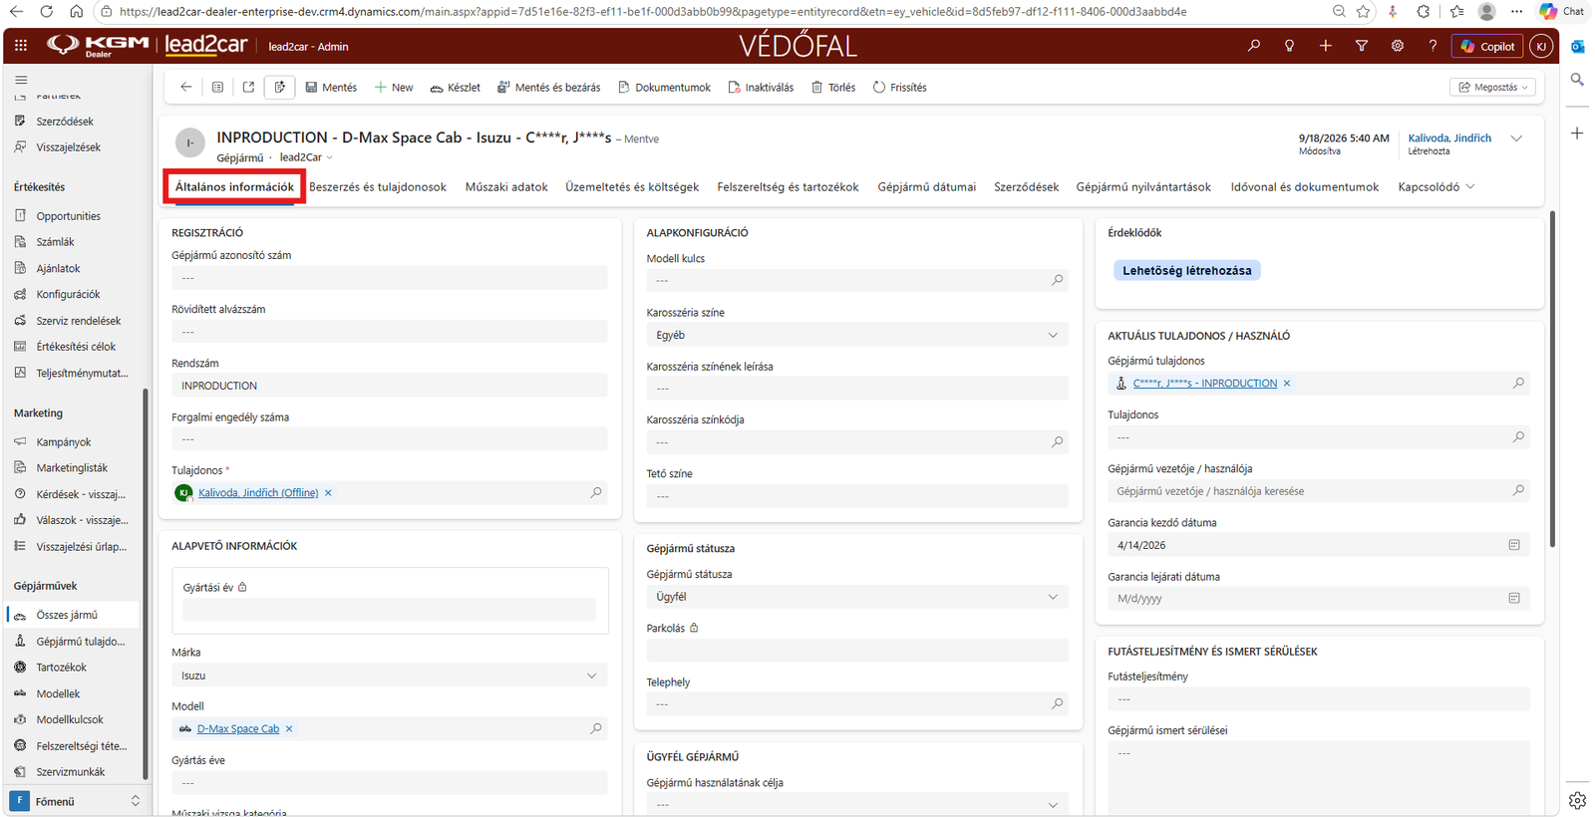Click the Copilot button
The height and width of the screenshot is (817, 1595).
tap(1487, 46)
